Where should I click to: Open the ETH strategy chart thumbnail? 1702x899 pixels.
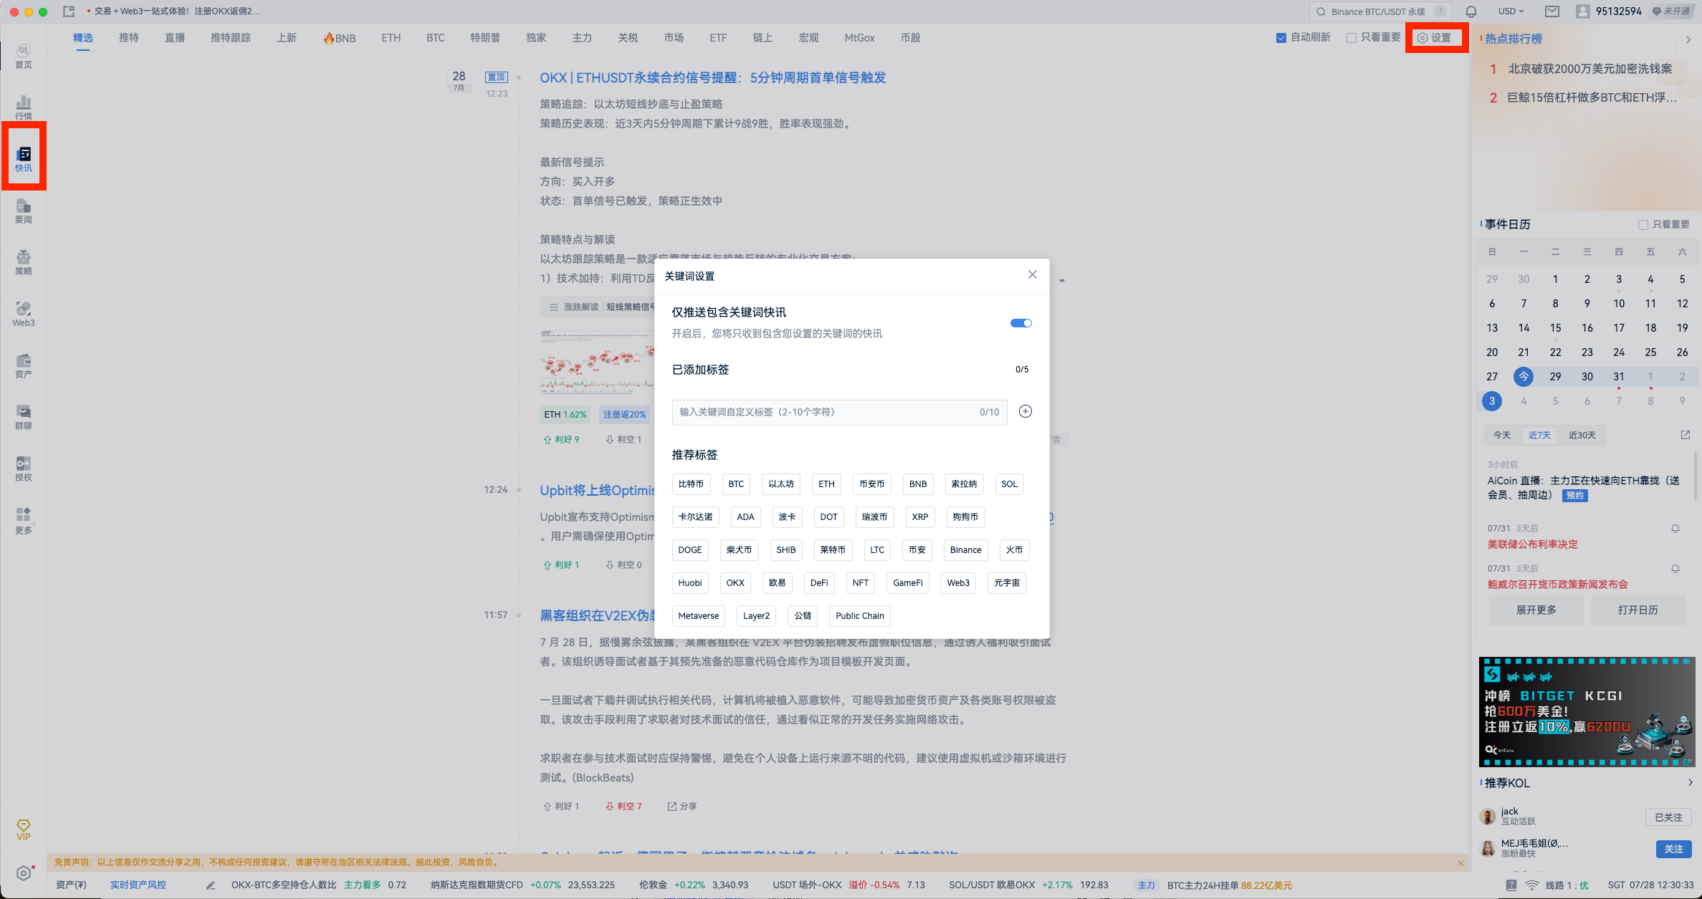[597, 362]
